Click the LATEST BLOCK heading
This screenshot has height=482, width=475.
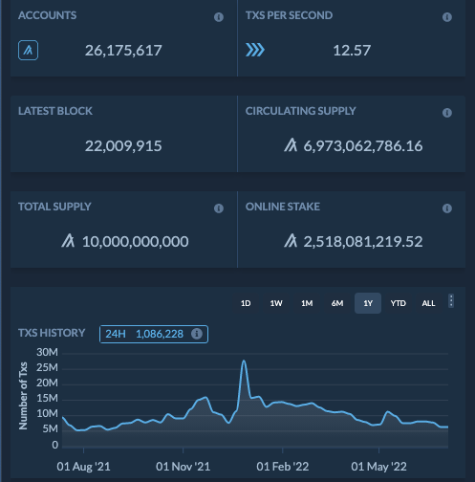55,111
